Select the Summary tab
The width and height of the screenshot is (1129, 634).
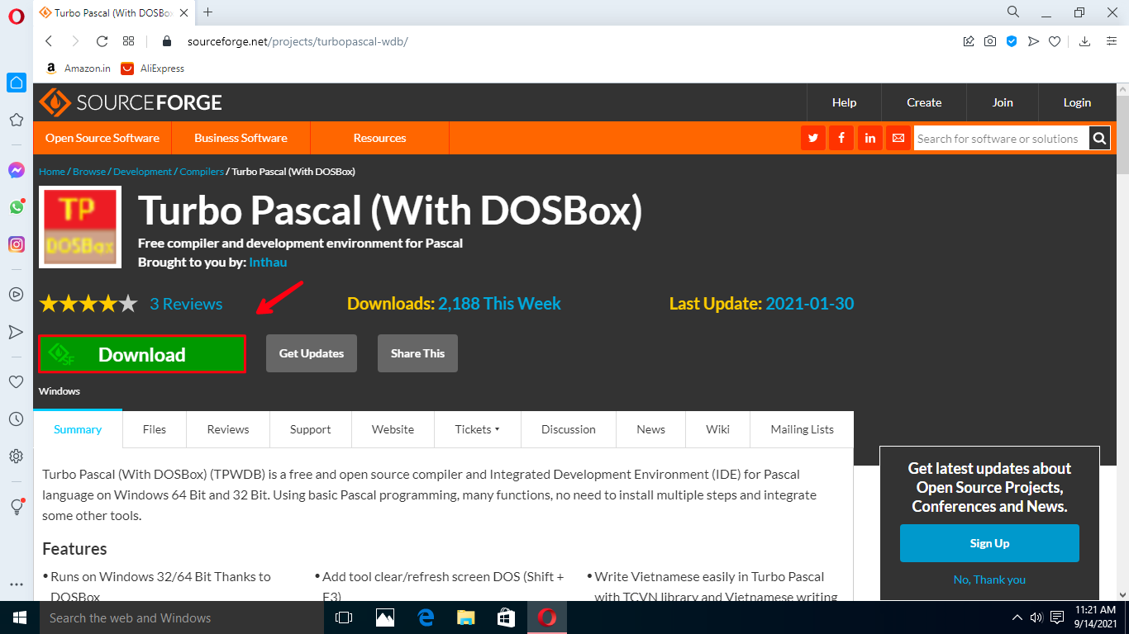pyautogui.click(x=78, y=429)
